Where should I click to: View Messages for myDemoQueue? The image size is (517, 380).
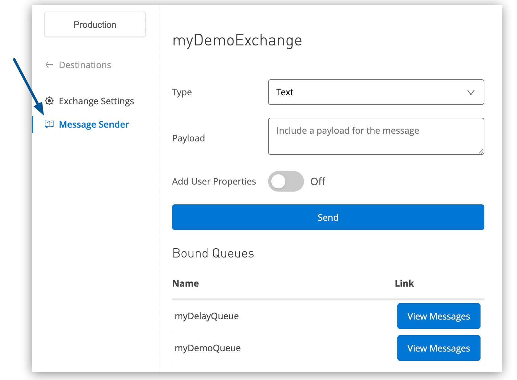coord(439,348)
